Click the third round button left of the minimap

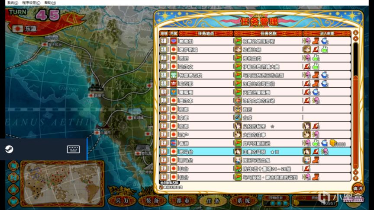[x=13, y=189]
